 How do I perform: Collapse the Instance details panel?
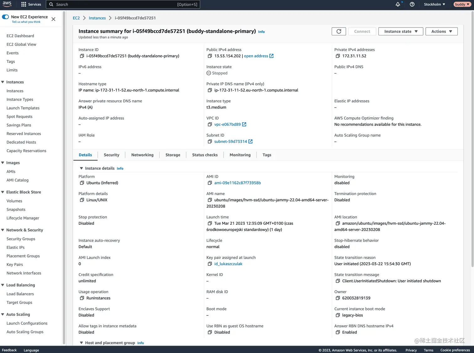click(82, 168)
